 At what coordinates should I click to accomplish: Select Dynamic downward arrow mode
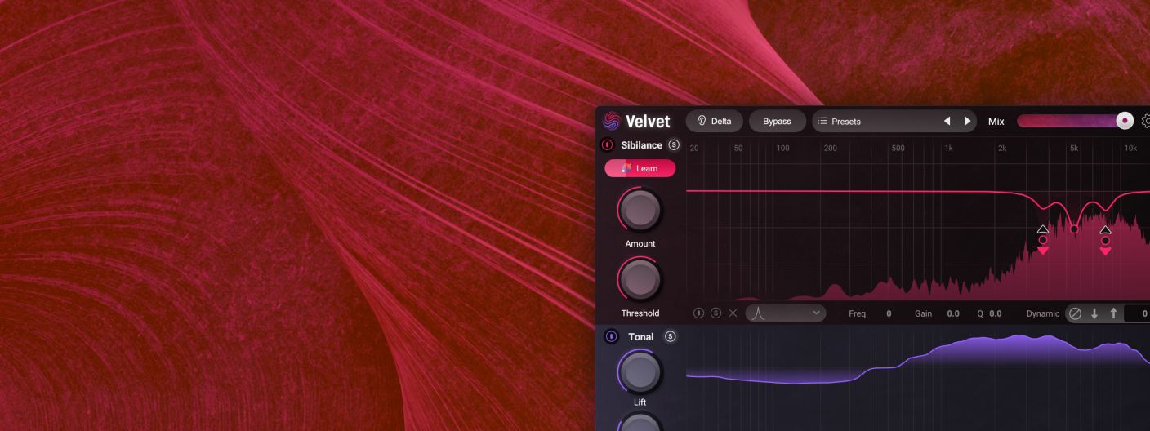1094,313
